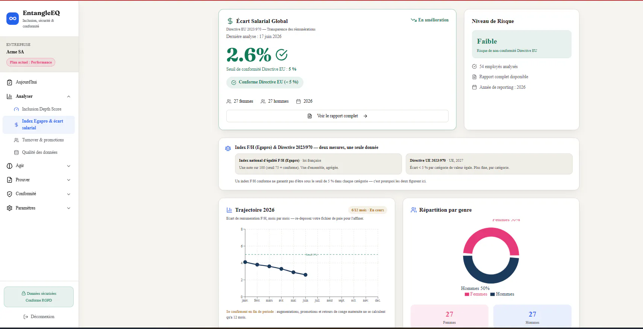Expand the Conformité section chevron

[69, 194]
